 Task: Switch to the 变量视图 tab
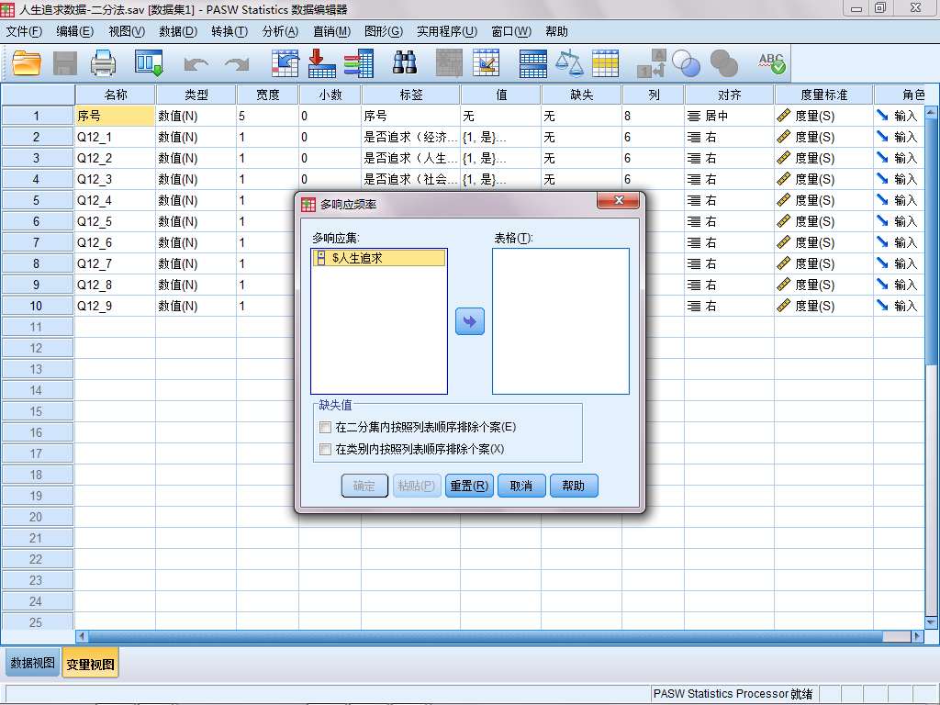click(x=91, y=664)
